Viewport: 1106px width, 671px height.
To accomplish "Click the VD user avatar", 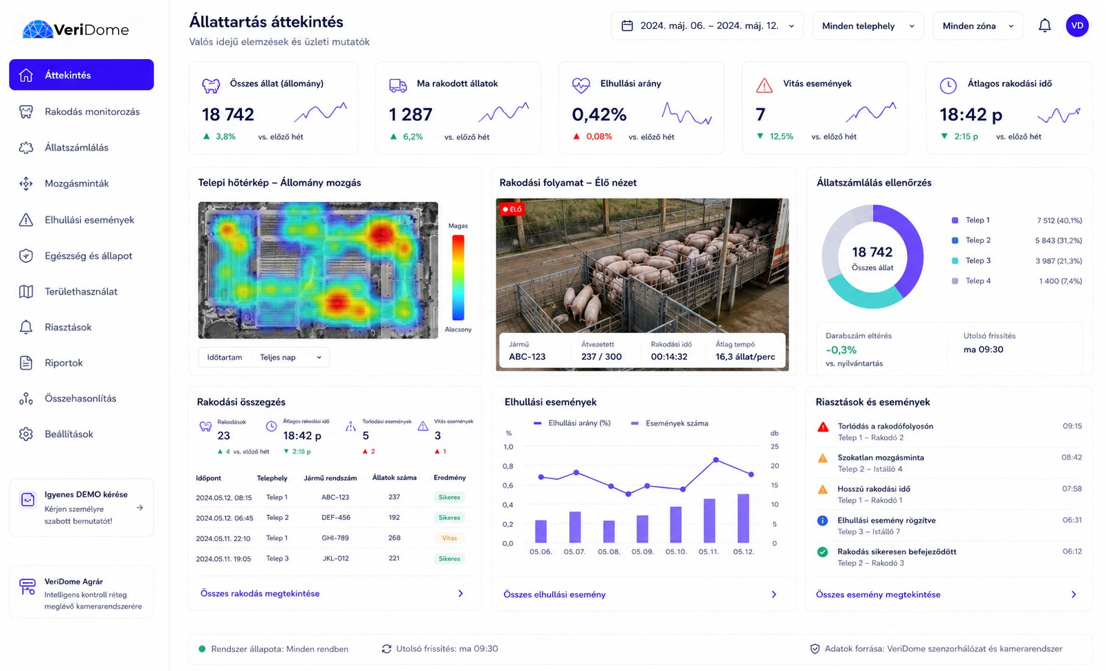I will (1077, 25).
